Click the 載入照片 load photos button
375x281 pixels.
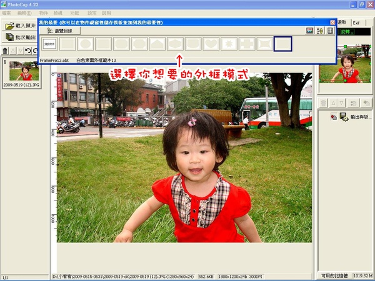point(20,26)
